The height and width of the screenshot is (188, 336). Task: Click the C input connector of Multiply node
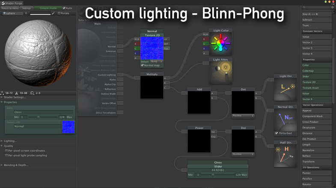coord(167,87)
